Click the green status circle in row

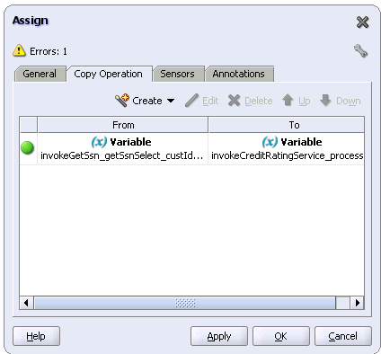[28, 148]
